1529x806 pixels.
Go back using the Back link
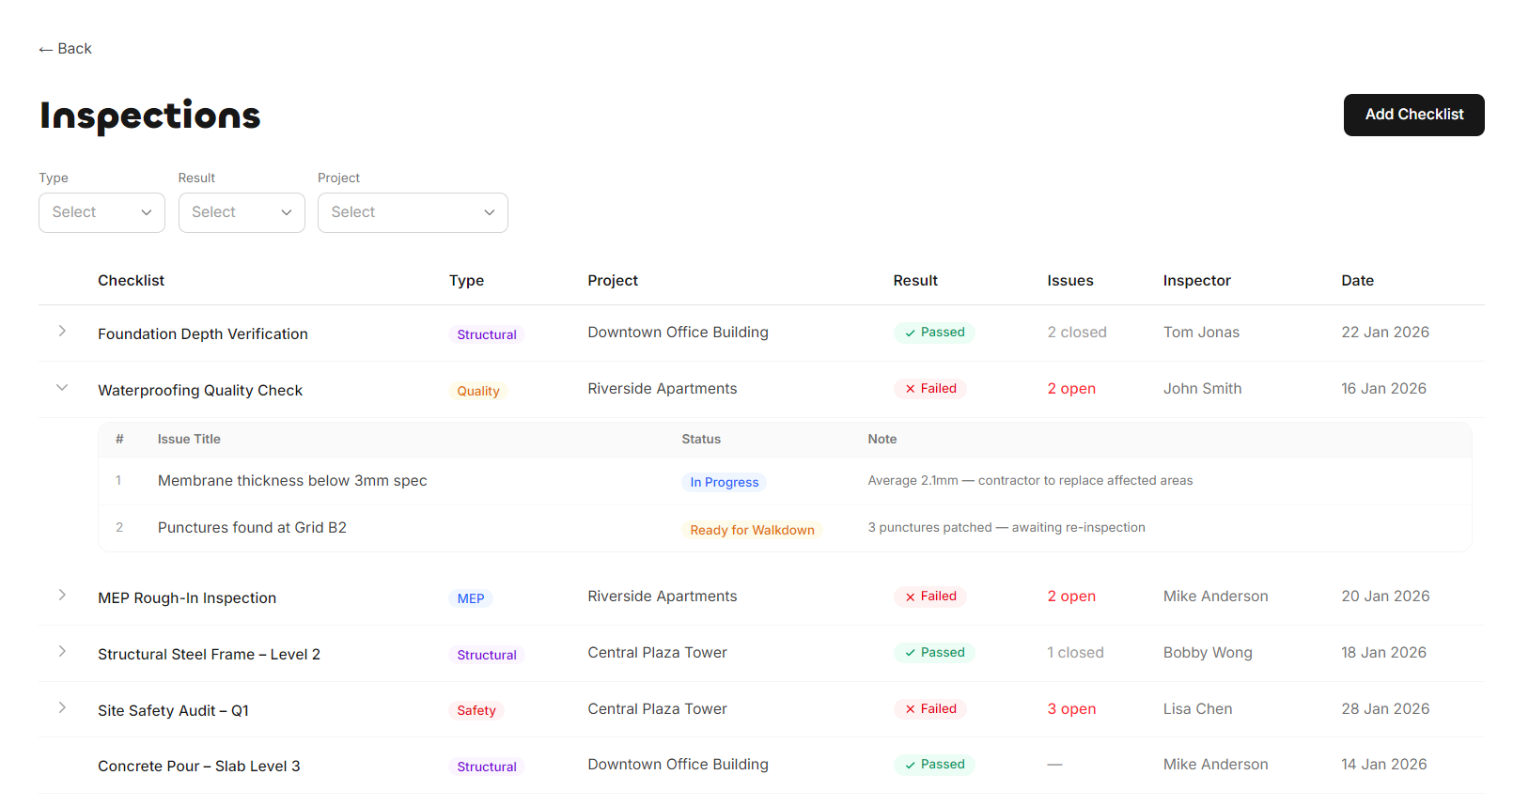point(66,49)
